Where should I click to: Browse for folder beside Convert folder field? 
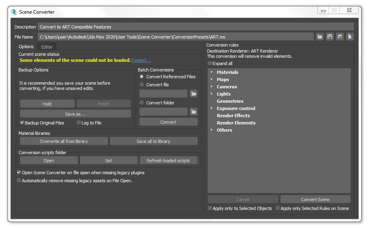pos(194,112)
